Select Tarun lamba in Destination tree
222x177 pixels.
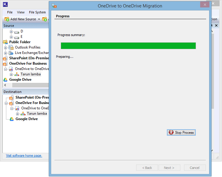pyautogui.click(x=37, y=114)
